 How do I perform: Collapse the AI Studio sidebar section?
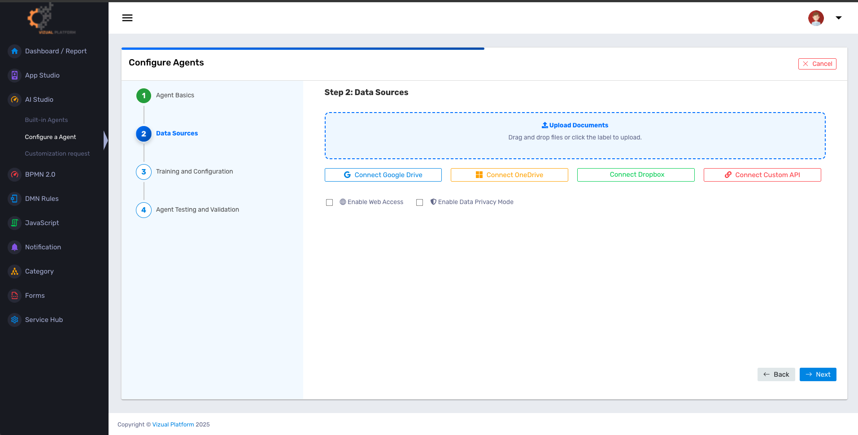pyautogui.click(x=39, y=100)
